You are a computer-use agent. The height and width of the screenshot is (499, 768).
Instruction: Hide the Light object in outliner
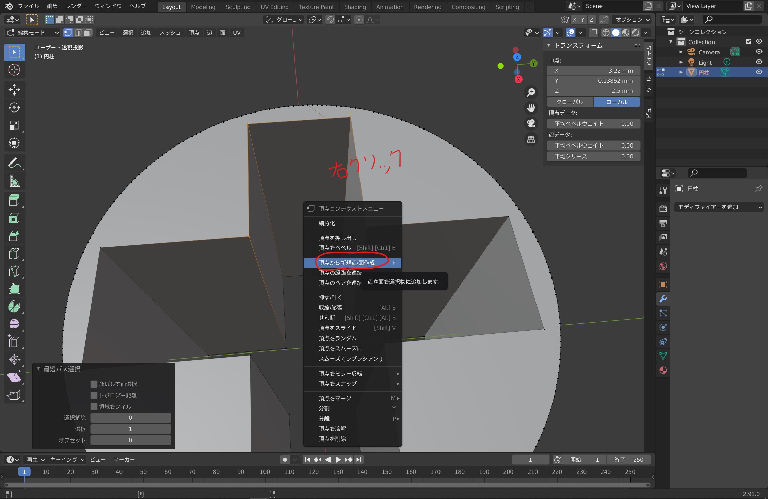coord(759,62)
